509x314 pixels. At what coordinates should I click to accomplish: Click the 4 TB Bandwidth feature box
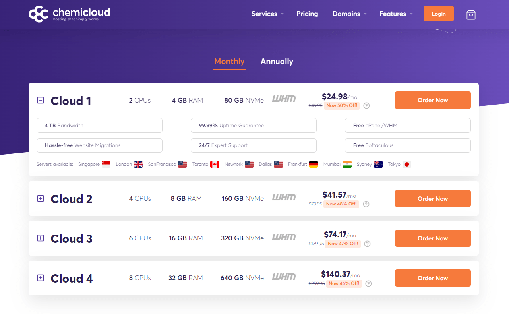[99, 126]
